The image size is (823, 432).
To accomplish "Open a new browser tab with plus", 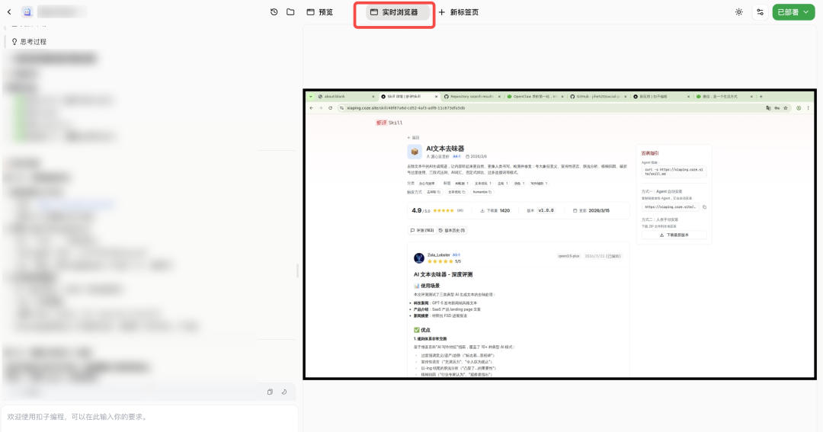I will click(761, 97).
